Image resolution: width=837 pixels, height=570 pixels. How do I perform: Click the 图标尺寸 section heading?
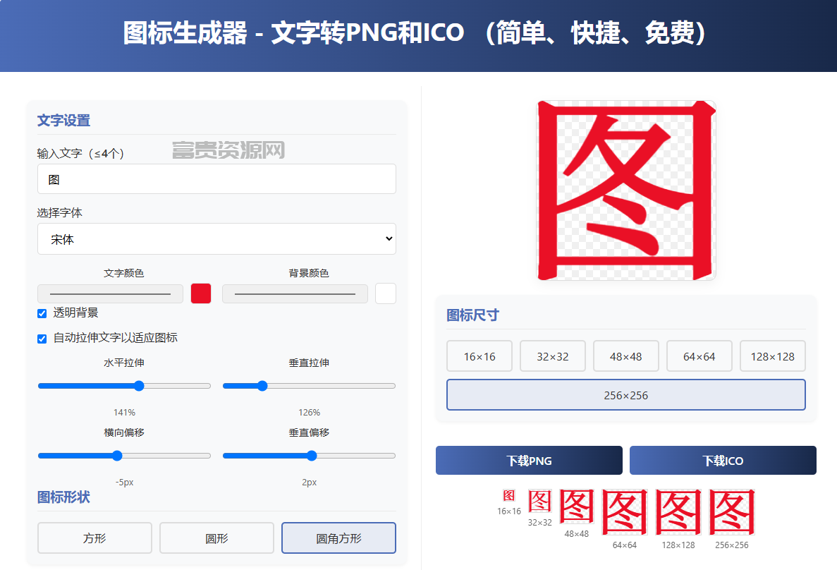pyautogui.click(x=472, y=315)
